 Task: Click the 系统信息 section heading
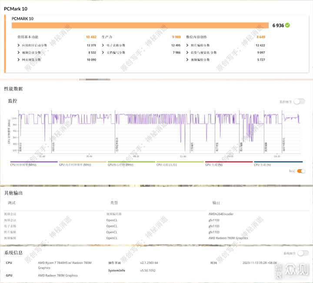click(x=13, y=253)
